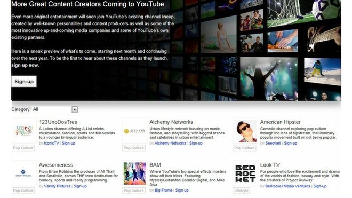Screen dimensions: 352x198
Task: Follow the bold 'sign-up now.' link
Action: pos(25,65)
